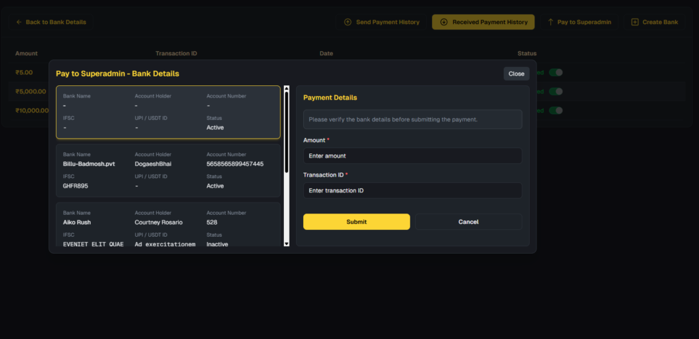The image size is (699, 339).
Task: Click the bank list scrollbar up arrow
Action: [x=287, y=89]
